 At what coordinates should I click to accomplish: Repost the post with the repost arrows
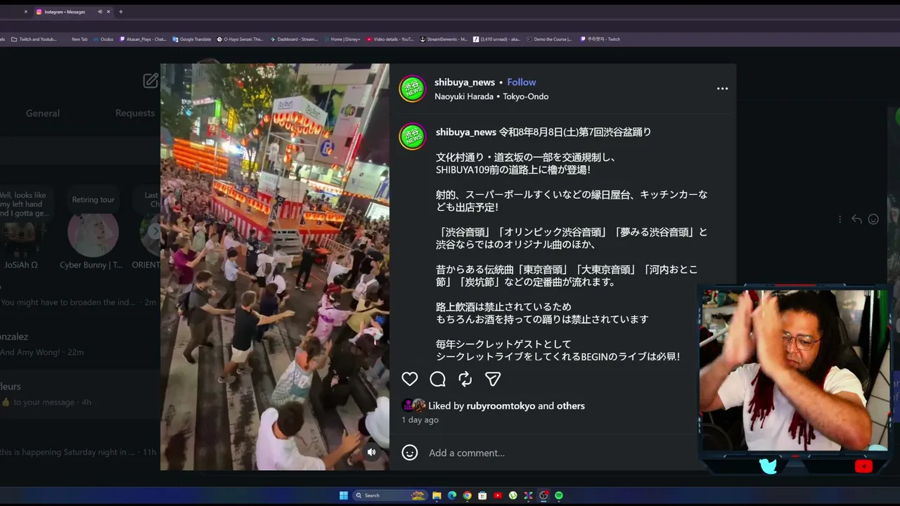[465, 379]
